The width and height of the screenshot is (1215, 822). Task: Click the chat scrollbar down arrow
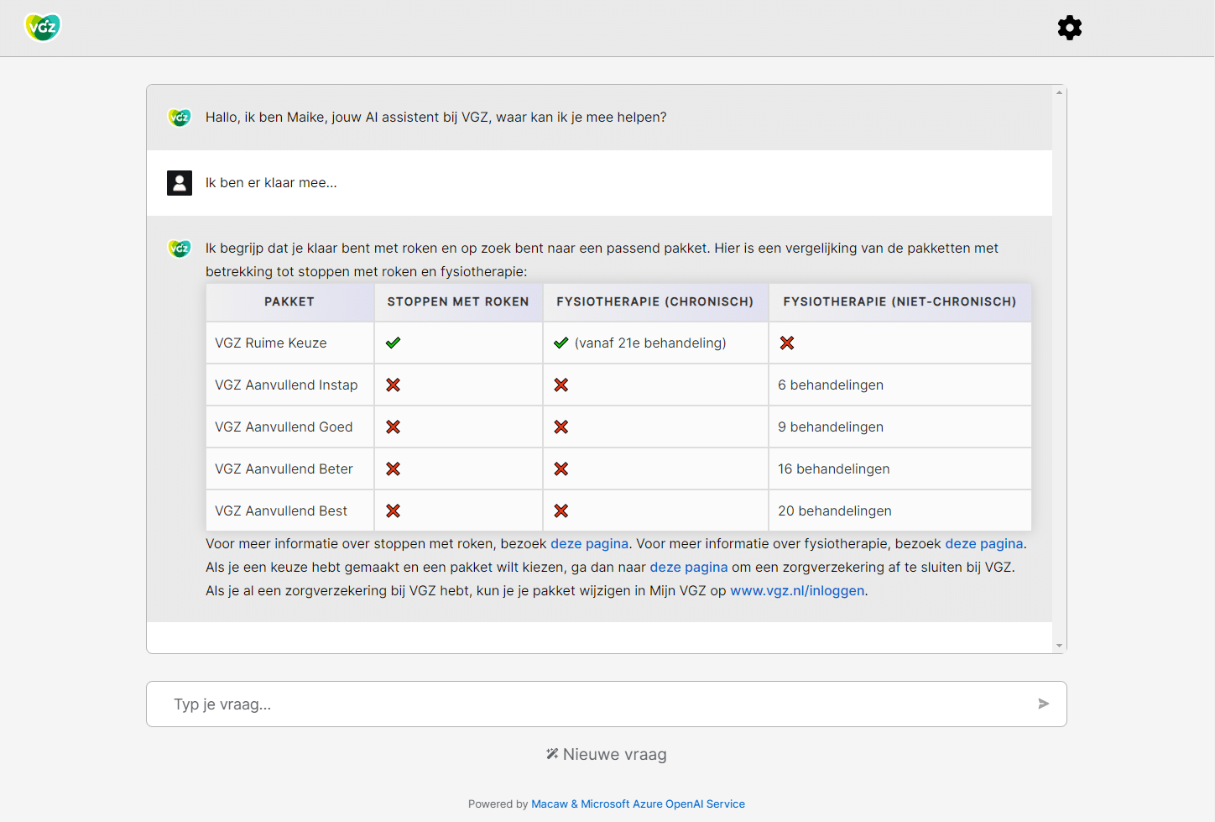point(1060,646)
